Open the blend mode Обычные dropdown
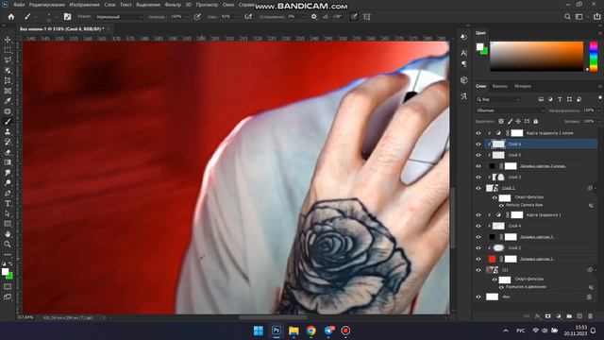Viewport: 604px width, 340px height. (510, 110)
